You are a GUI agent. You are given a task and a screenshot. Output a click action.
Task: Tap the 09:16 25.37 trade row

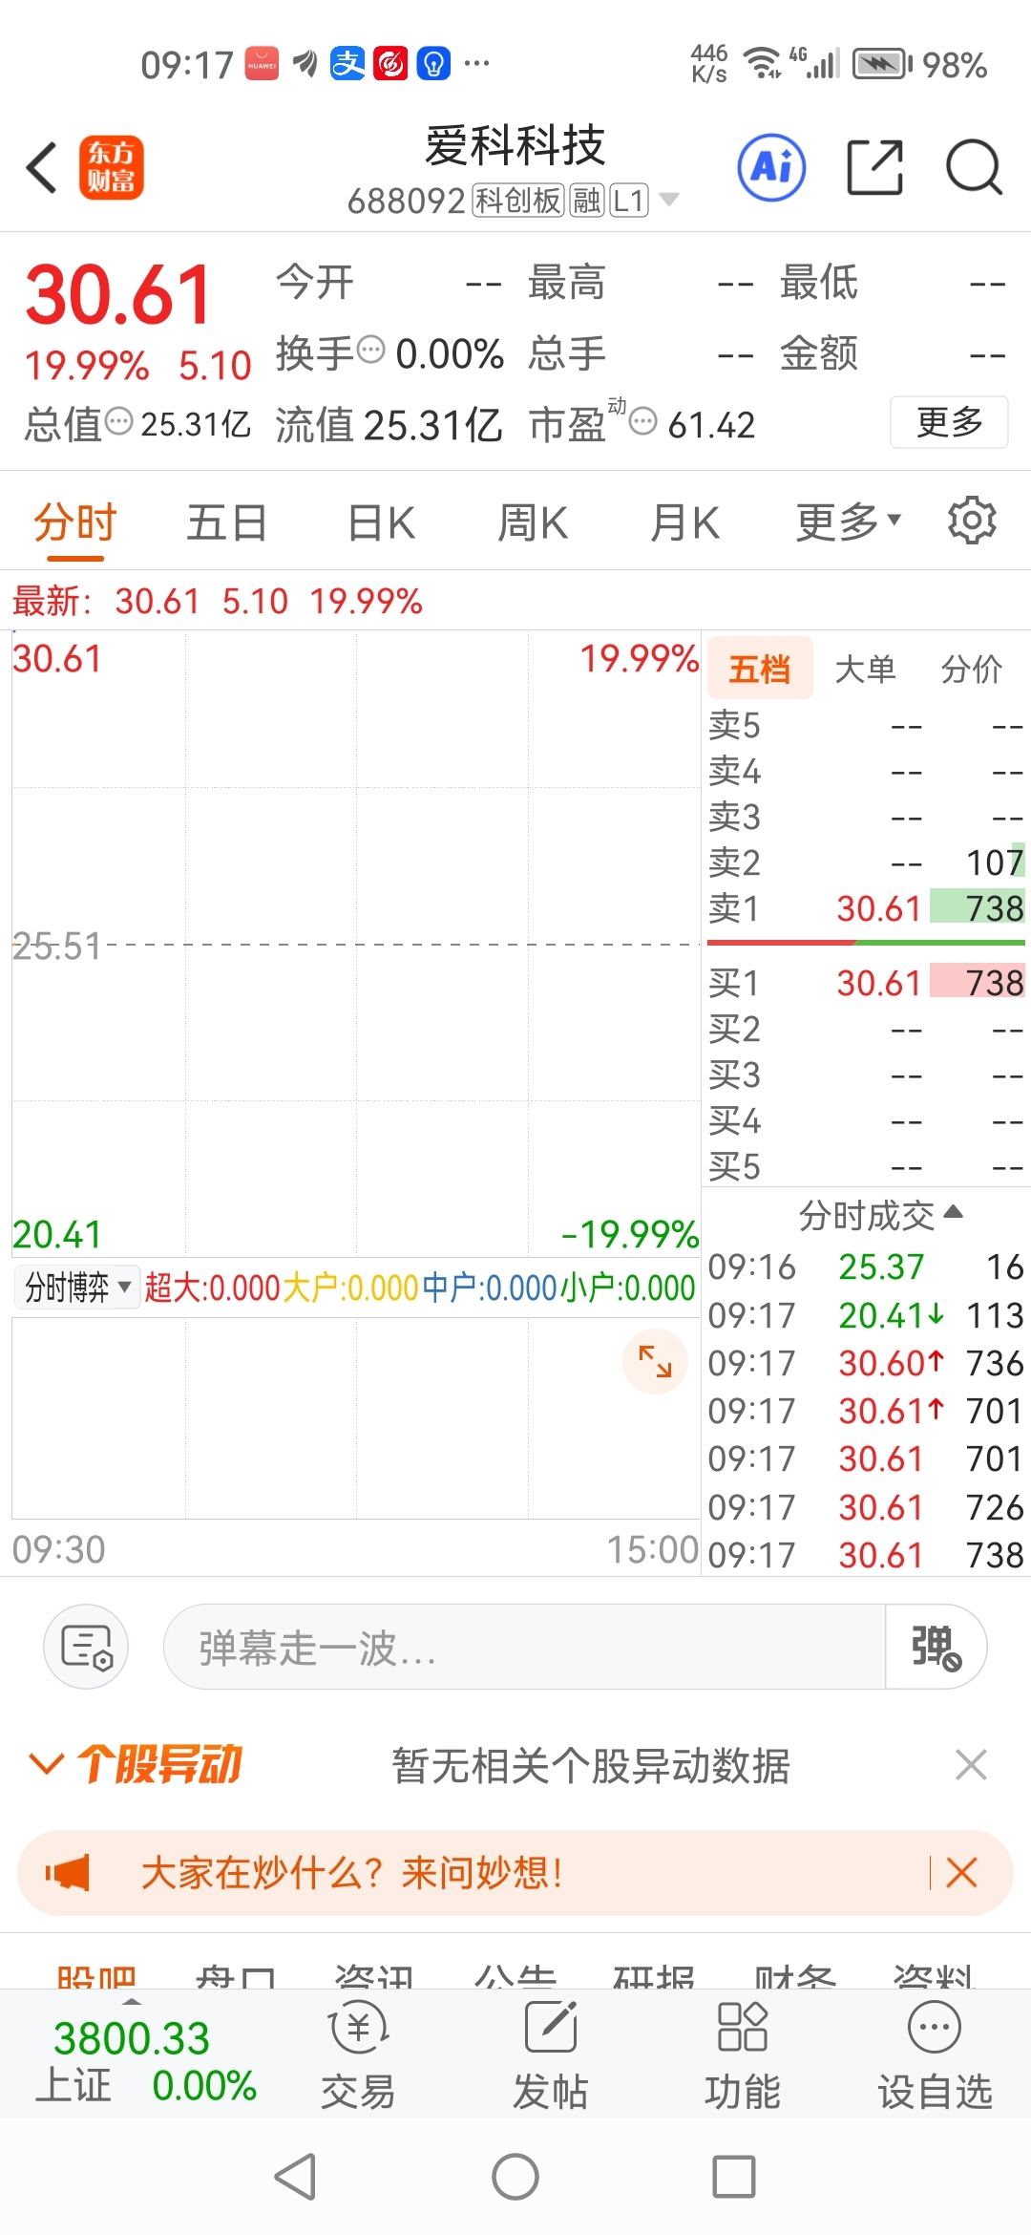click(x=866, y=1266)
